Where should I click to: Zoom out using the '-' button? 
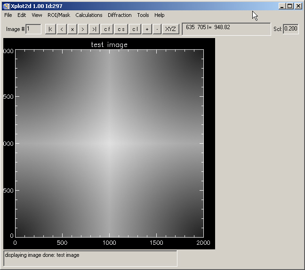157,29
